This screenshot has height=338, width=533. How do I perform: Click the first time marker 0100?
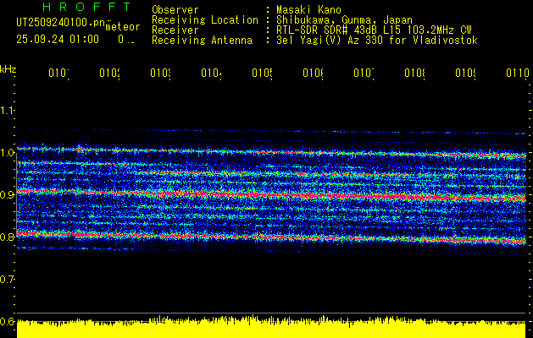(x=58, y=74)
